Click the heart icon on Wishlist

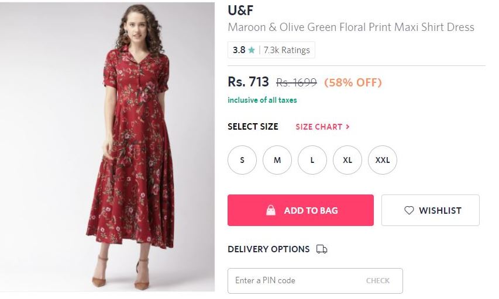[409, 210]
